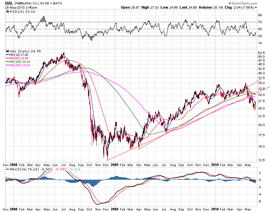Click the Low 24.66 value in header

pos(169,7)
